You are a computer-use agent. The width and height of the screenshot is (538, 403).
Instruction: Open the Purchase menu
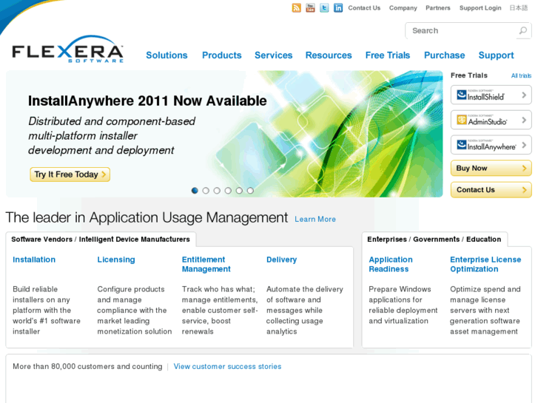click(x=444, y=55)
